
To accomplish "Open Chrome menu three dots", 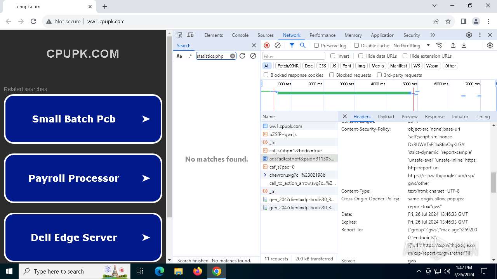I will [x=488, y=21].
